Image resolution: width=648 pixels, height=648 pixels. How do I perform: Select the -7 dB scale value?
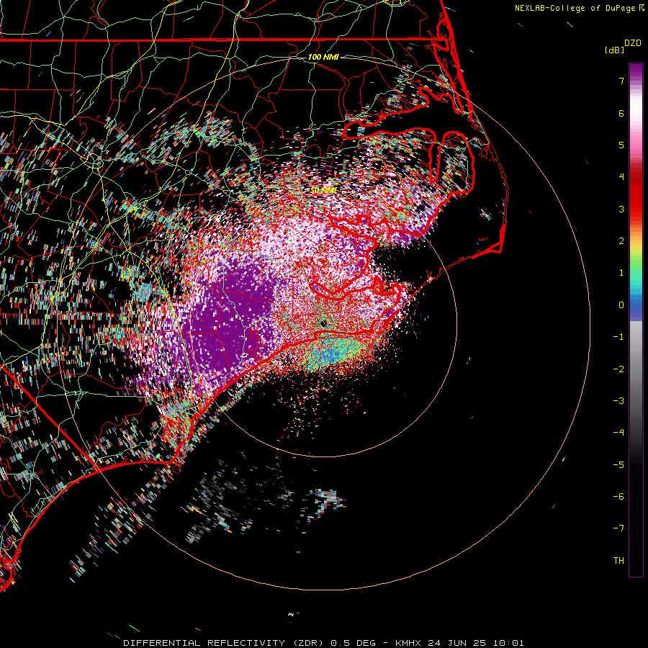point(618,528)
